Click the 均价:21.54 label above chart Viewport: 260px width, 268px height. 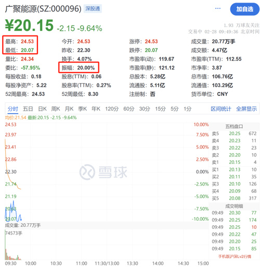pos(16,118)
